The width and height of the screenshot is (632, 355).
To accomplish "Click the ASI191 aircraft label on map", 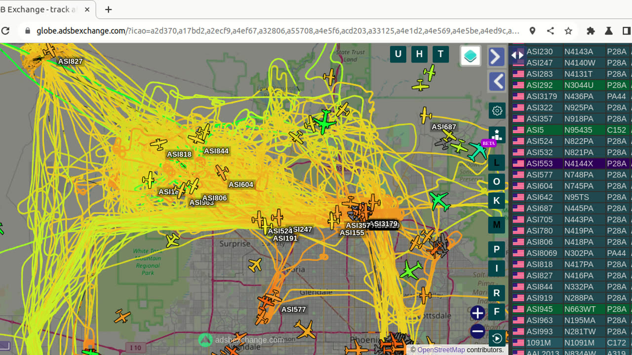I will [x=285, y=238].
